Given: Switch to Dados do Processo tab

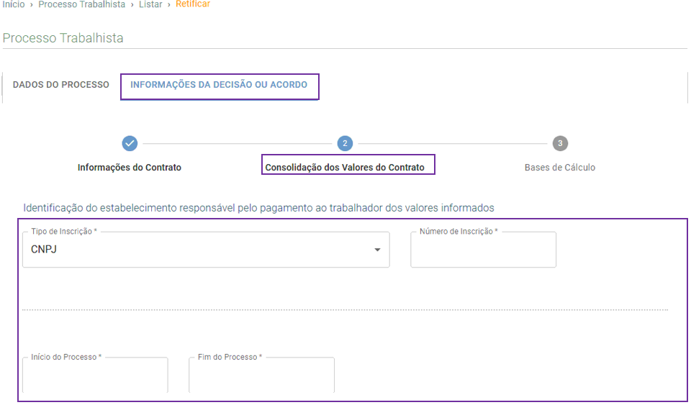Looking at the screenshot, I should click(60, 84).
